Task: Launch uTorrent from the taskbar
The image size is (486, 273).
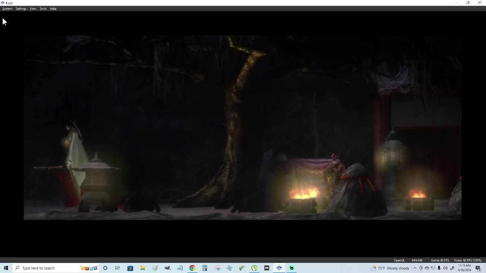Action: pyautogui.click(x=254, y=268)
